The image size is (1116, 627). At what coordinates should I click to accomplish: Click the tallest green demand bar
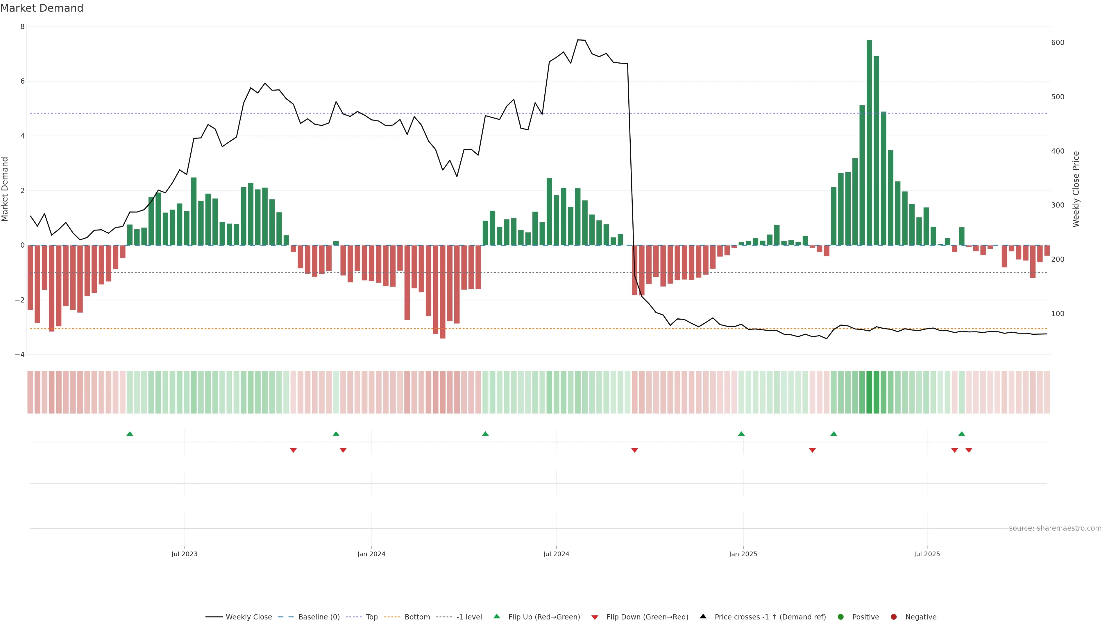tap(869, 143)
